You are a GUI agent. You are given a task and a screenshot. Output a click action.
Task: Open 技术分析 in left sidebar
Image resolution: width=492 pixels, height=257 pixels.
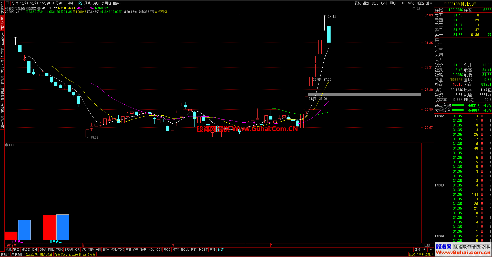(x=2, y=23)
